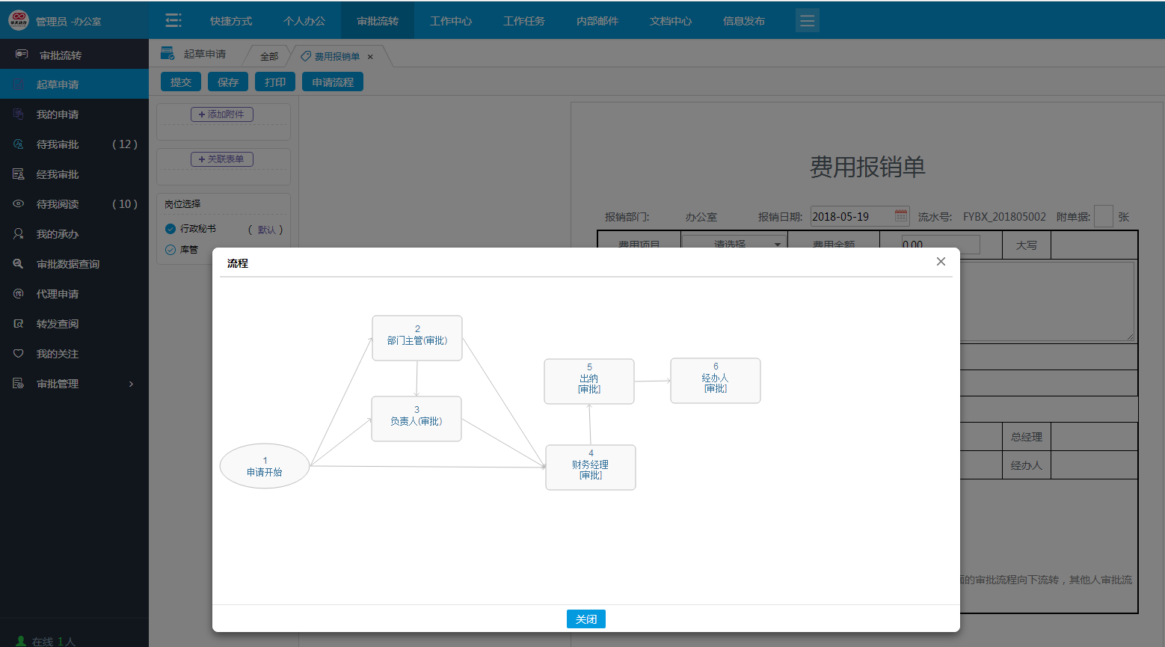Click the app logo in the header
Image resolution: width=1165 pixels, height=647 pixels.
pos(18,20)
